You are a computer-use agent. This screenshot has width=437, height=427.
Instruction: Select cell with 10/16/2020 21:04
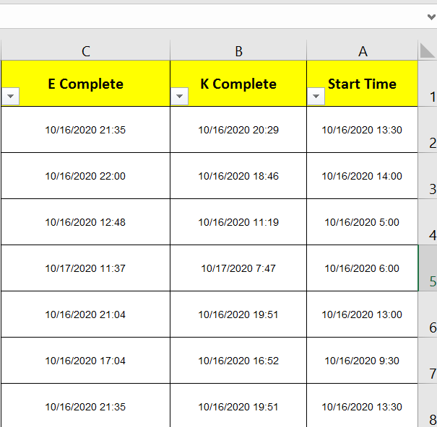coord(85,314)
